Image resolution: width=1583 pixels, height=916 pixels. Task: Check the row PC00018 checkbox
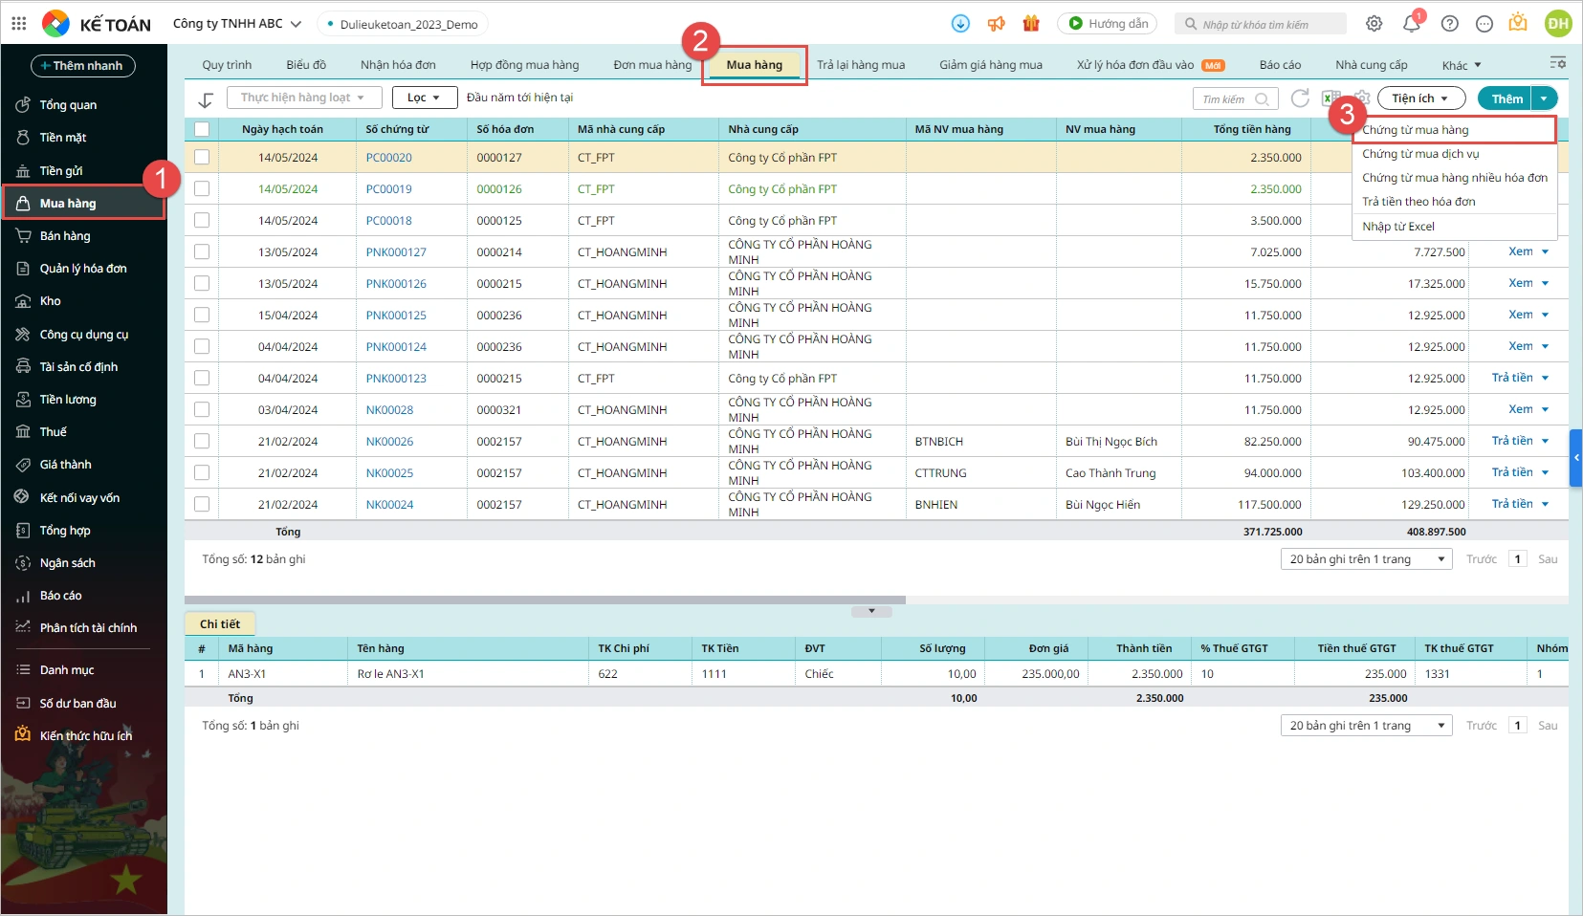202,220
